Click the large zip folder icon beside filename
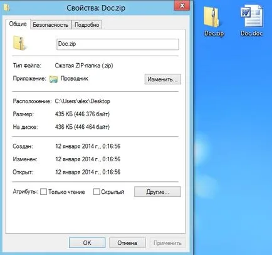 click(20, 43)
